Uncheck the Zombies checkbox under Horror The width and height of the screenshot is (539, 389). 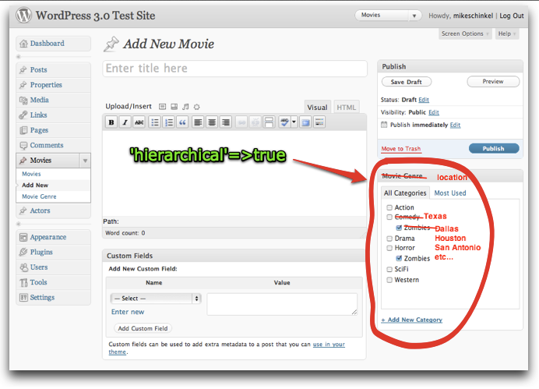399,259
